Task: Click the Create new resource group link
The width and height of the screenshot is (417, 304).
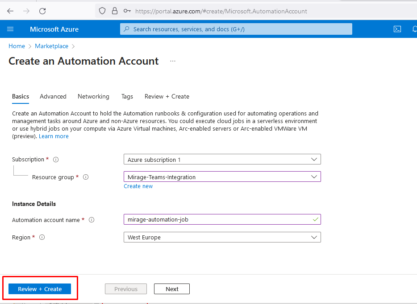Action: click(x=138, y=186)
